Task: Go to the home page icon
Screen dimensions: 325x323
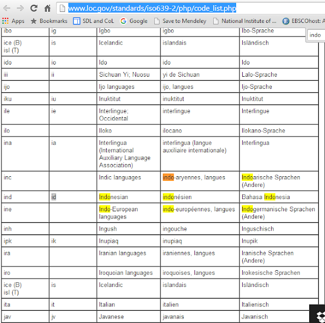Action: pos(47,8)
